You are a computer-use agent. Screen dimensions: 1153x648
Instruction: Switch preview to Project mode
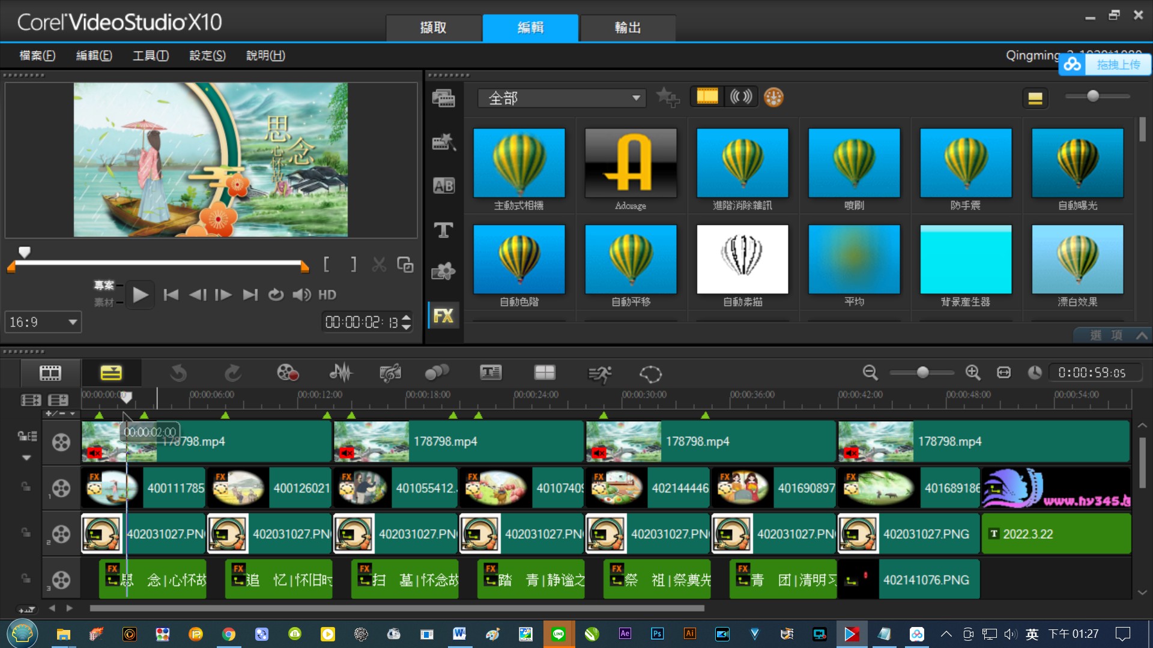tap(104, 285)
